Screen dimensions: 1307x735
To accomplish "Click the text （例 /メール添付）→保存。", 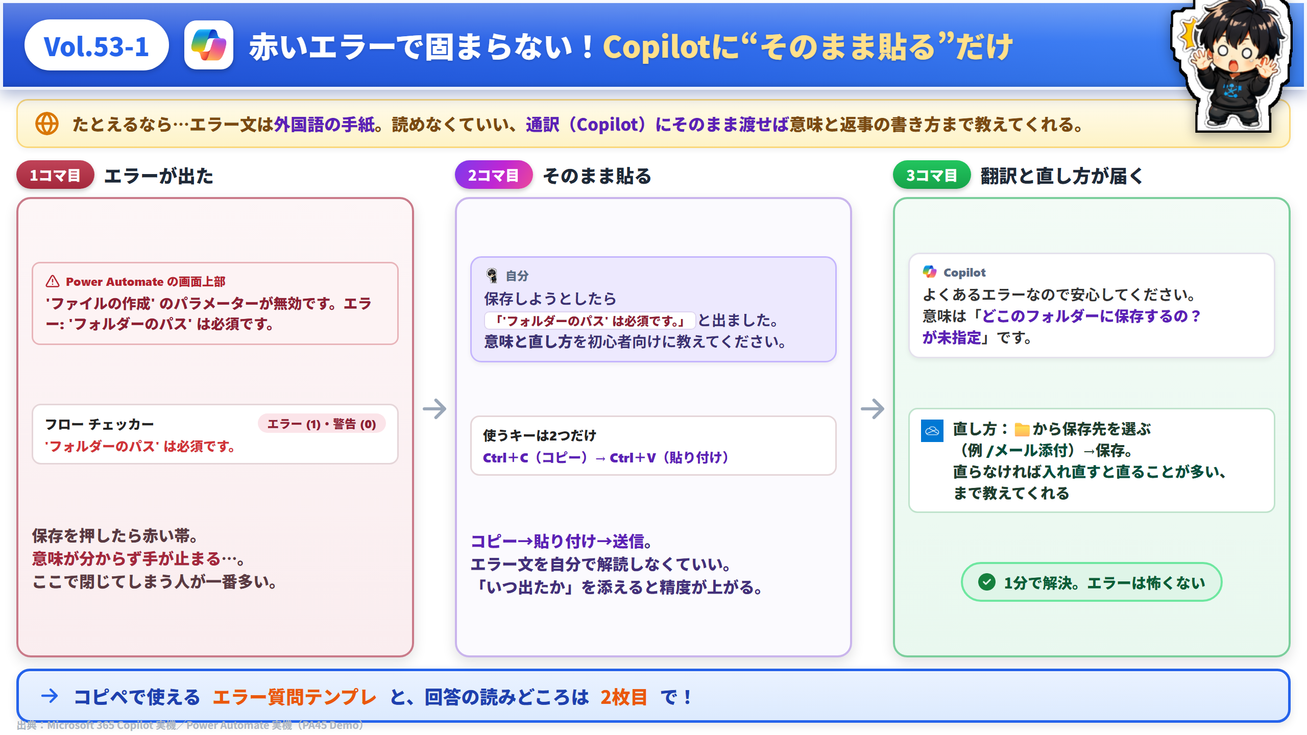I will [x=1044, y=450].
